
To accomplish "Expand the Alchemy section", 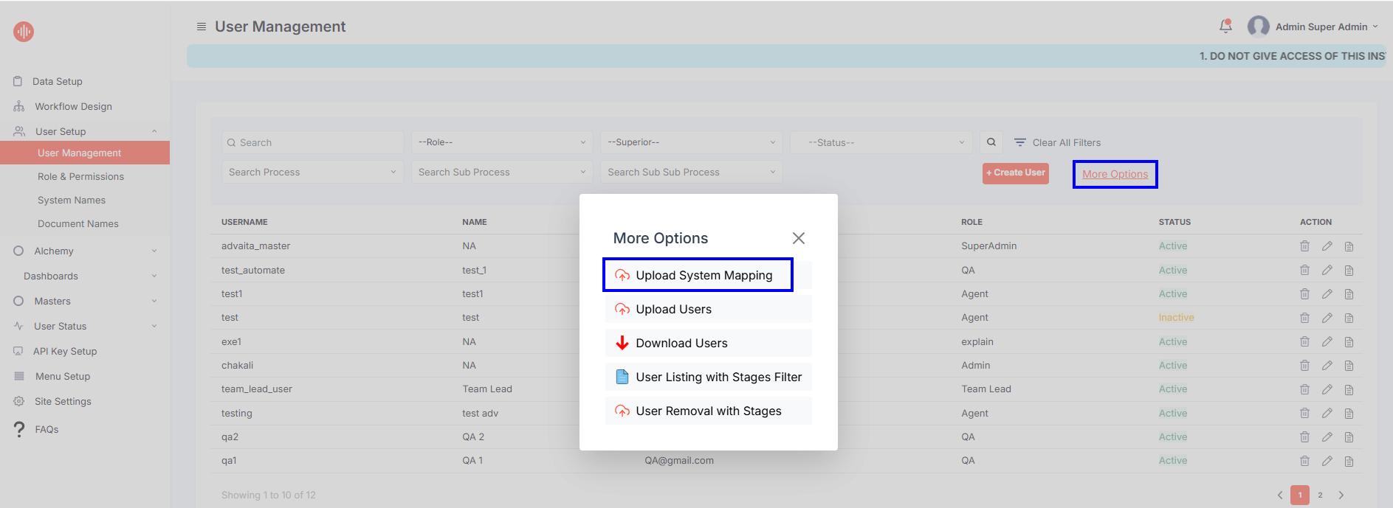I will tap(85, 251).
